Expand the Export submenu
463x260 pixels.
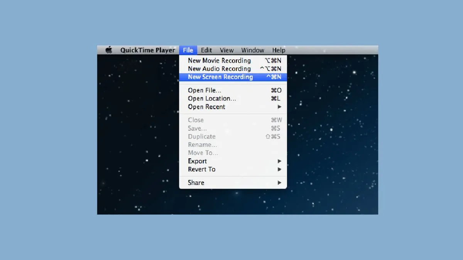(197, 161)
